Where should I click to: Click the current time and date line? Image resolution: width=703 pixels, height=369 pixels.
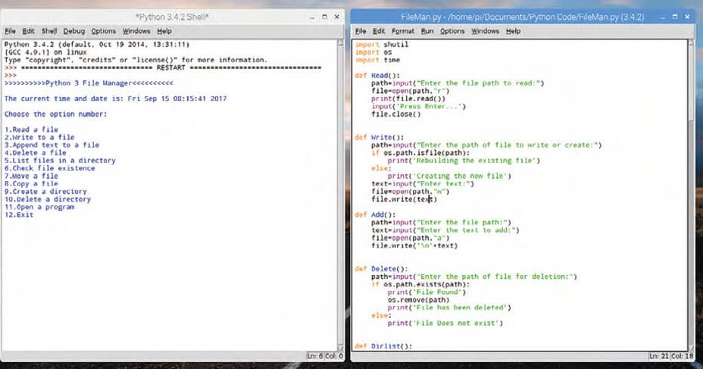[116, 99]
